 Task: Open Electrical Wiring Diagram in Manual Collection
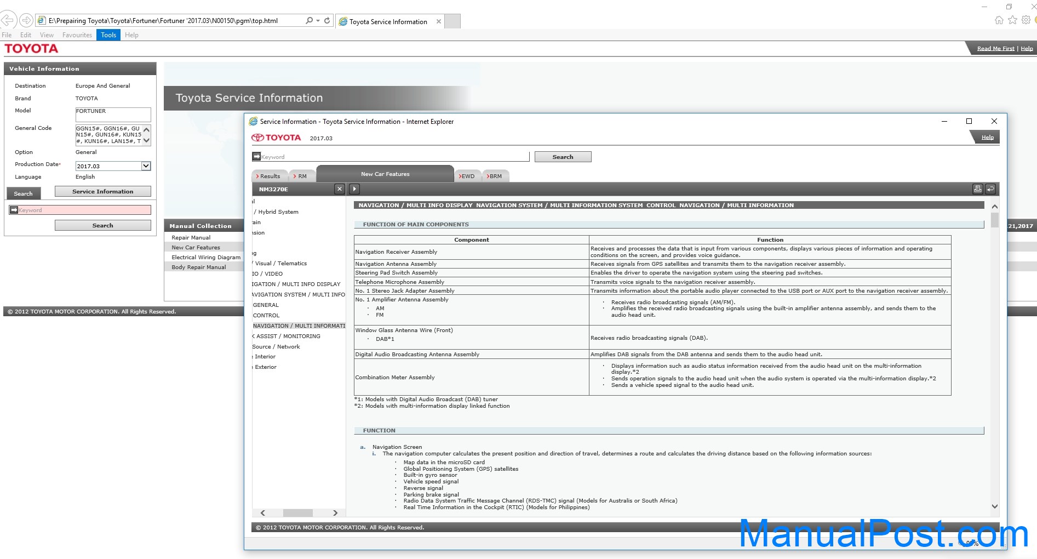click(206, 257)
